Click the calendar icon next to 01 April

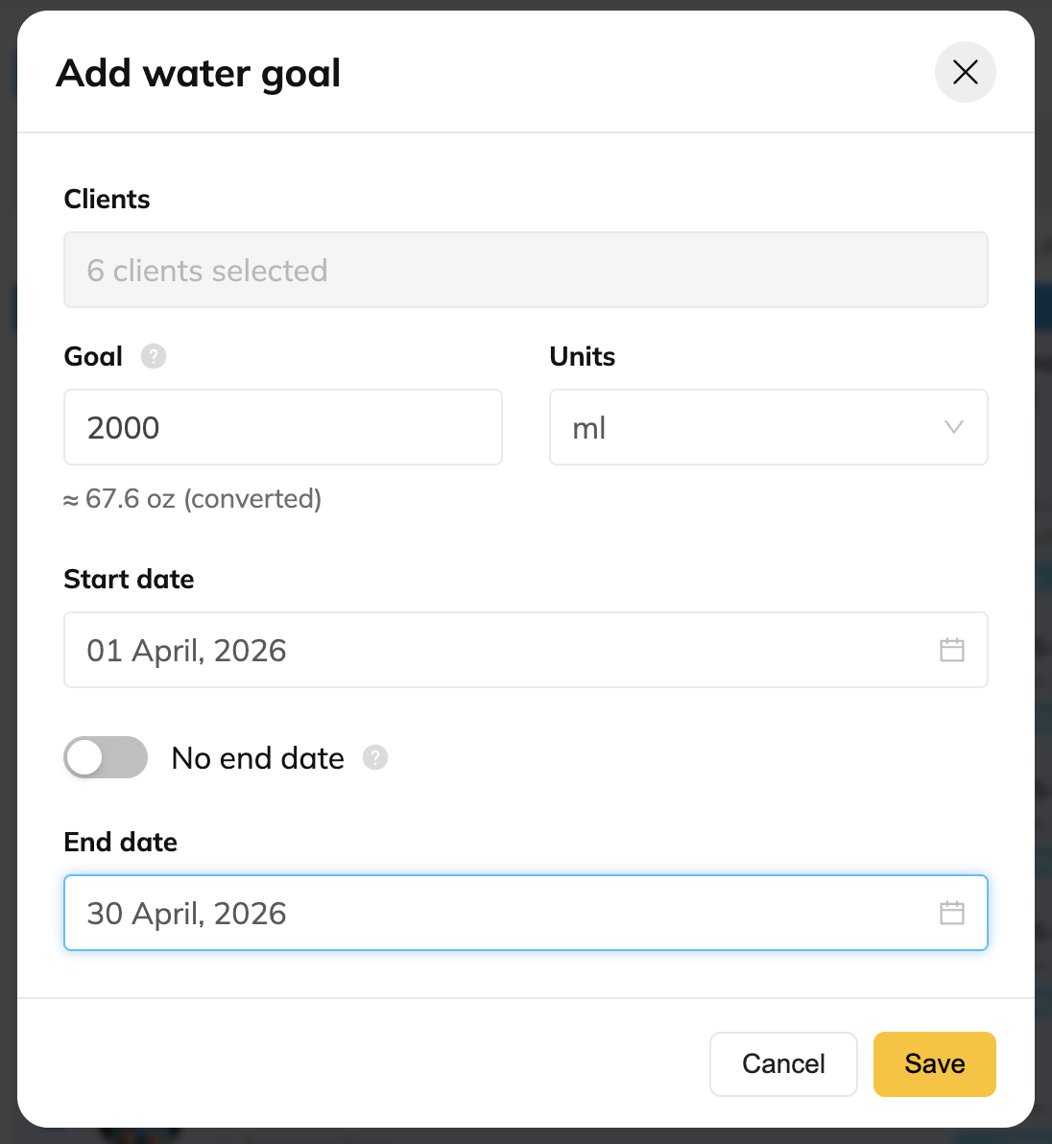[x=951, y=650]
